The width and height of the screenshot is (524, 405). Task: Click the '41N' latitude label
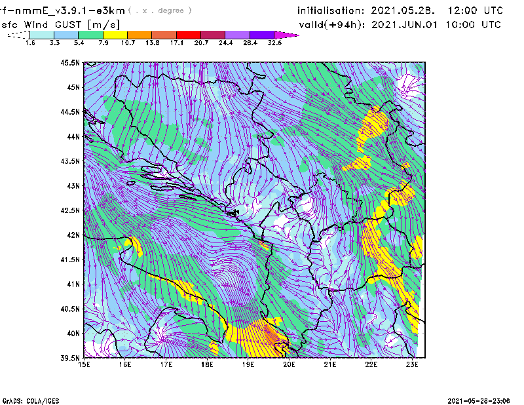pyautogui.click(x=73, y=284)
